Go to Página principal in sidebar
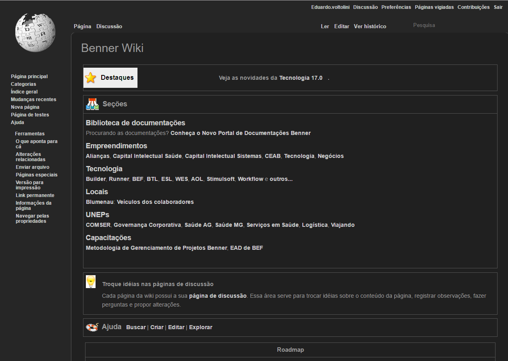The width and height of the screenshot is (508, 361). pos(29,77)
